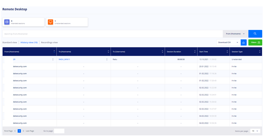Screen dimensions: 264x139
Task: Click dalsecurity.com in the 20.01.2022 row
Action: point(20,66)
